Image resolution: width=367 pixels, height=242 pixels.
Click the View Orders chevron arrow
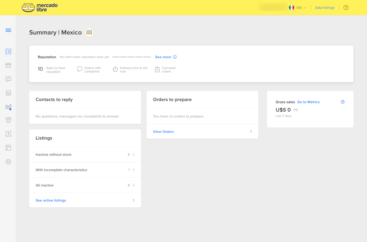tap(251, 131)
